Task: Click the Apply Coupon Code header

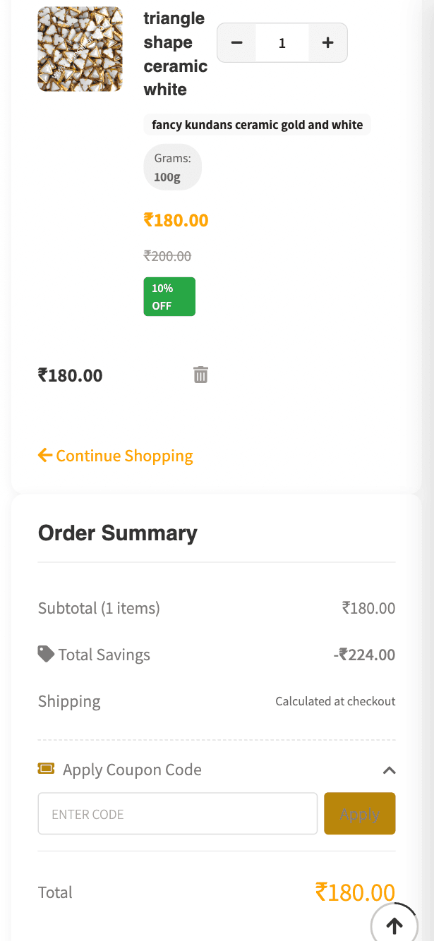Action: pos(132,770)
